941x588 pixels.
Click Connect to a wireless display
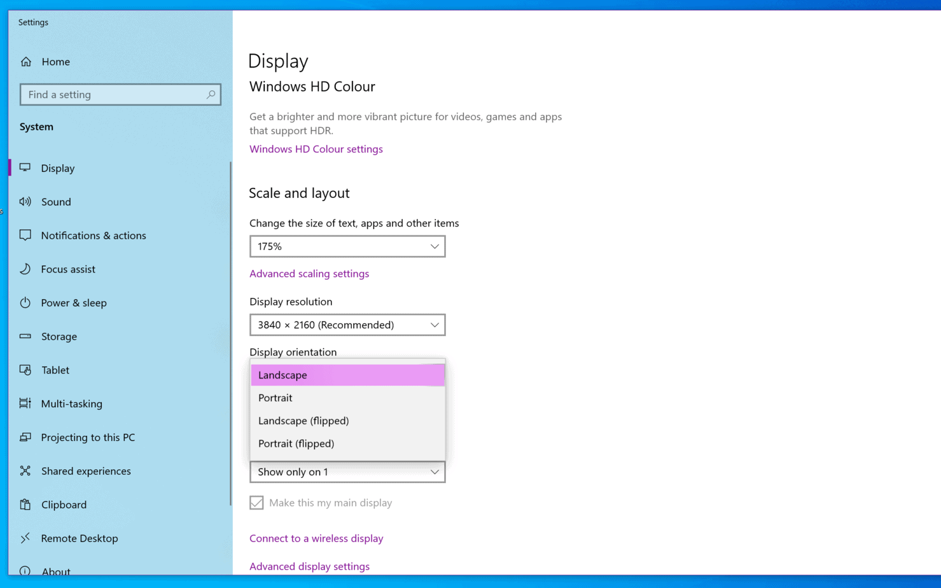[x=316, y=538]
